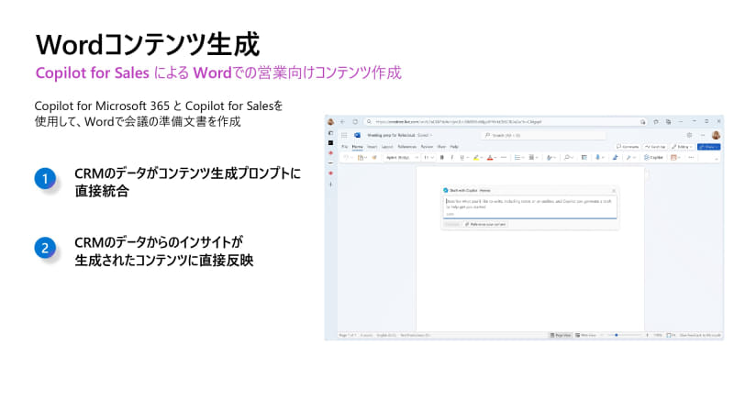Apply Underline formatting from the ribbon
Image resolution: width=734 pixels, height=413 pixels.
pos(462,158)
